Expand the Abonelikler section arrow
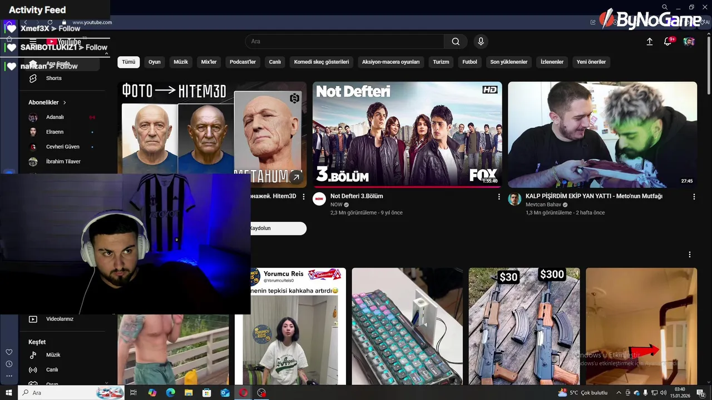712x400 pixels. [65, 103]
